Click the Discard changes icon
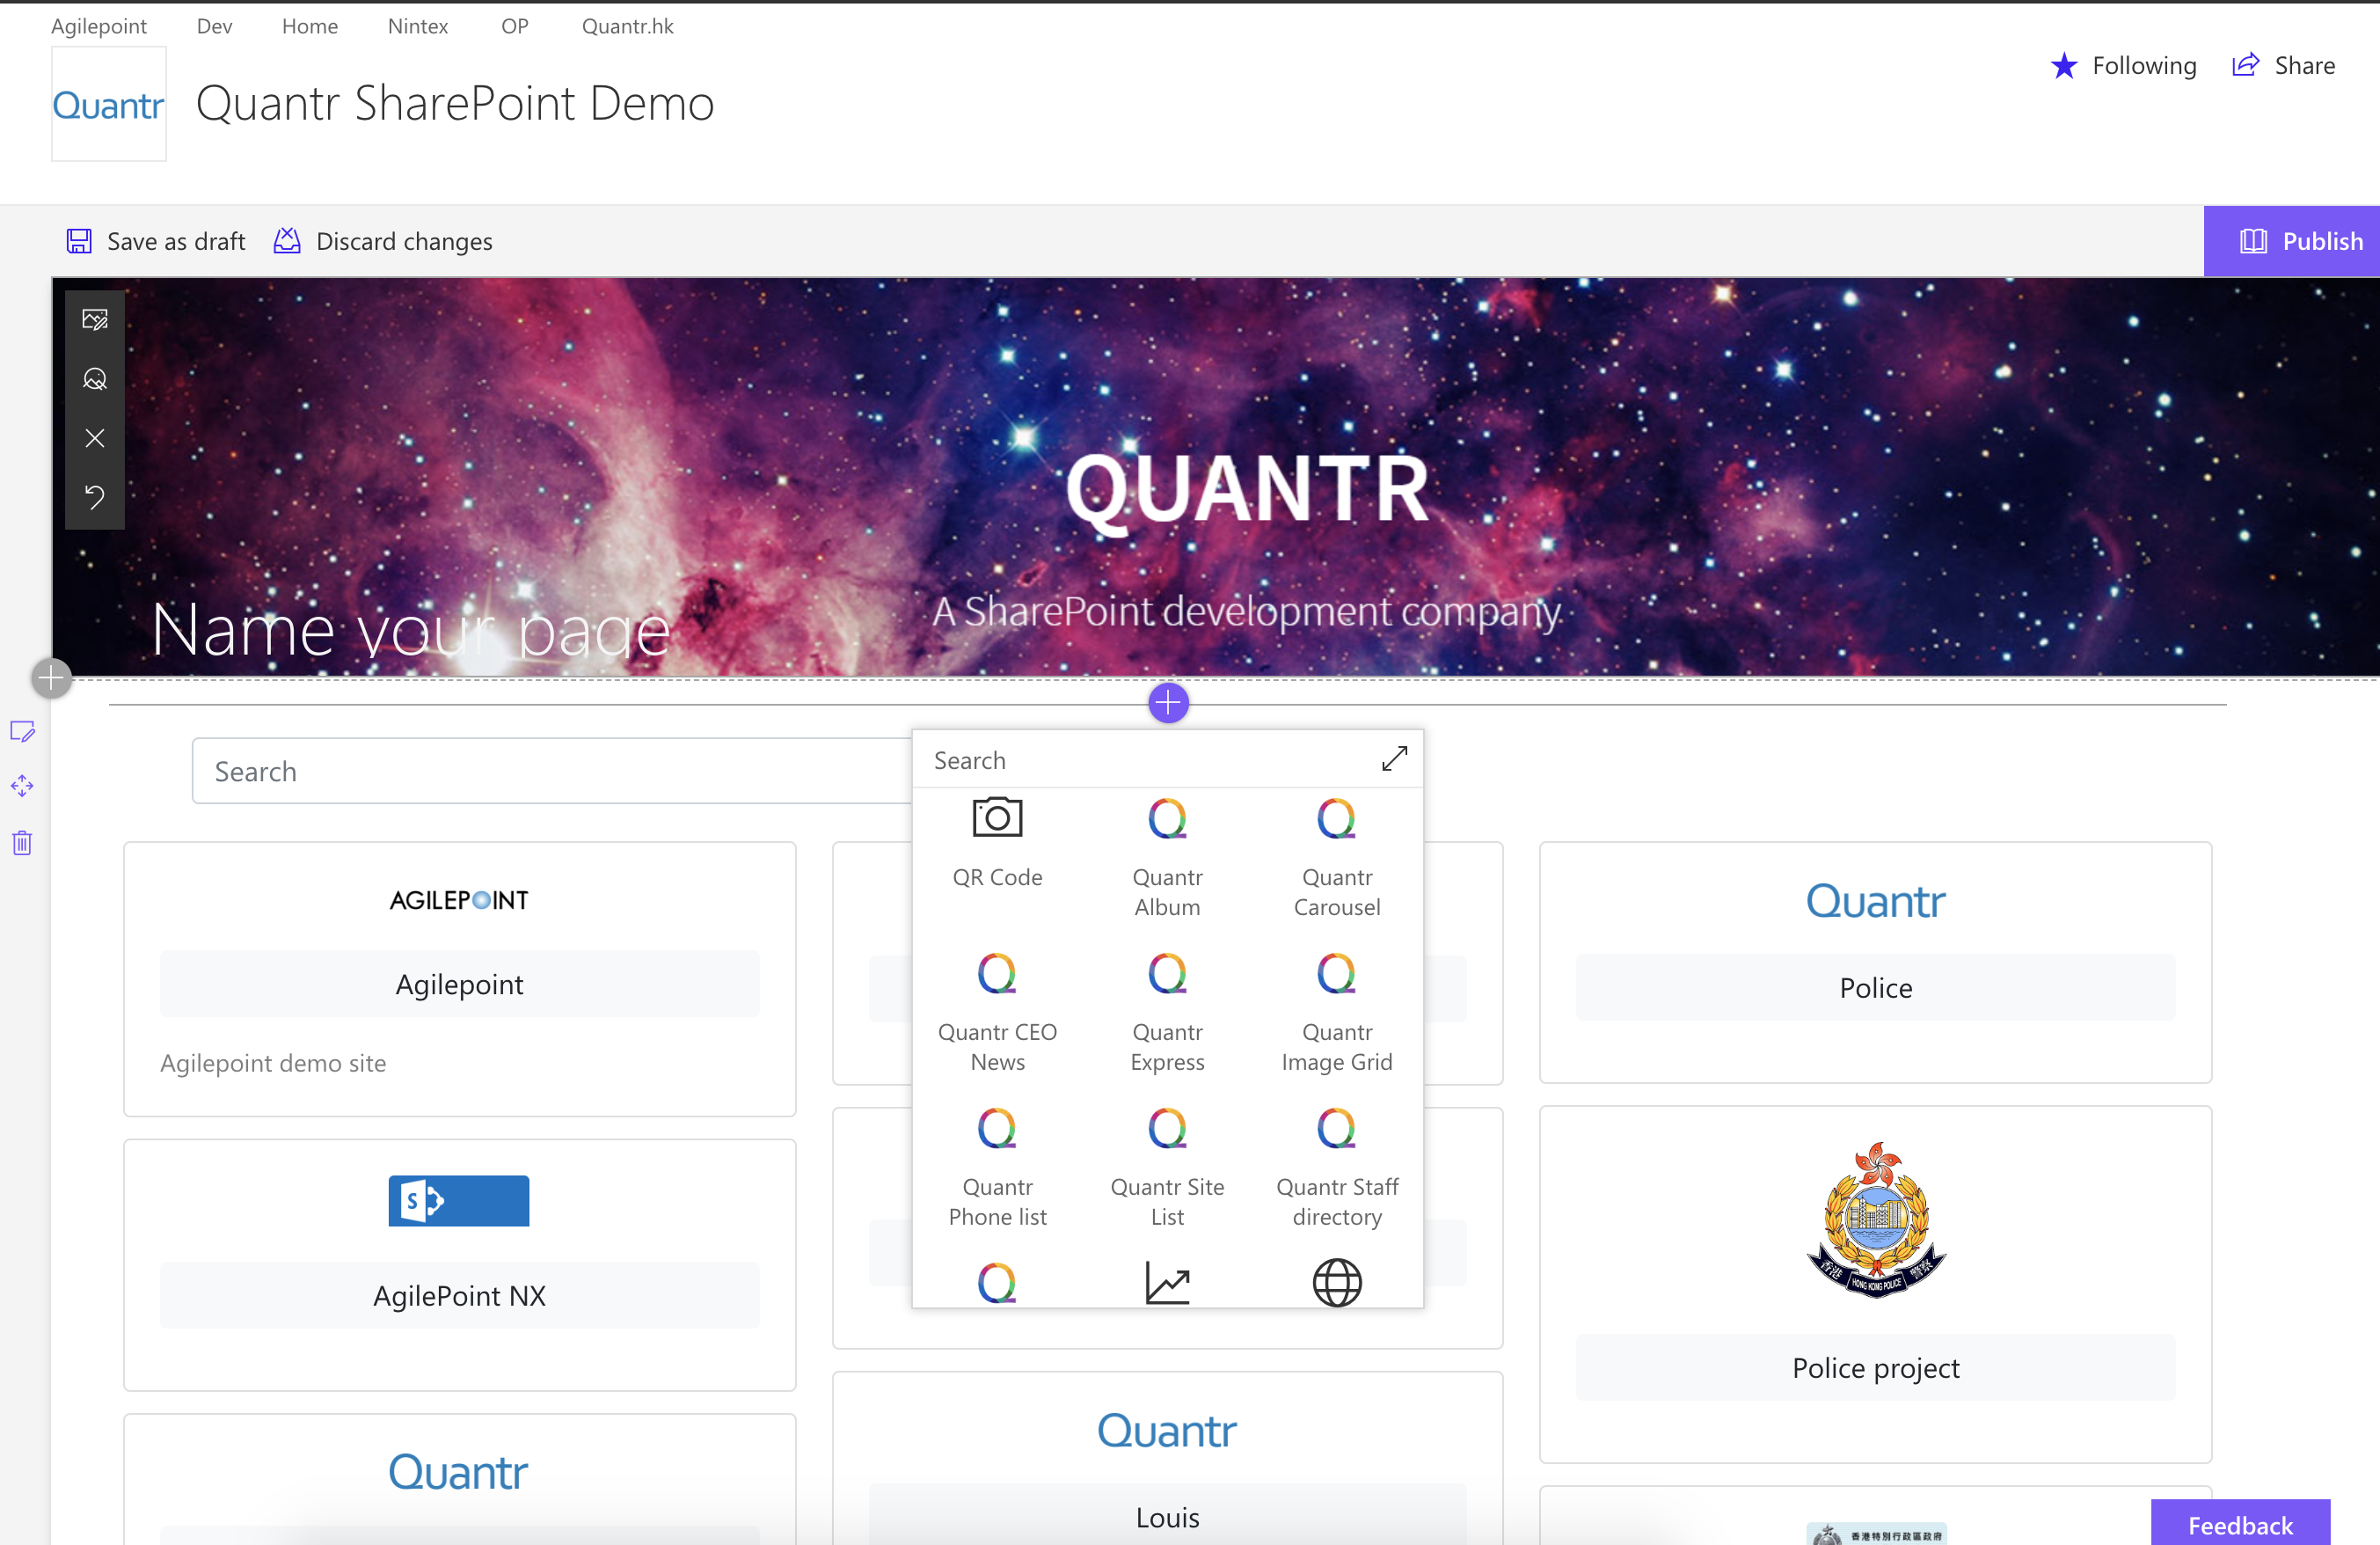 click(x=287, y=240)
